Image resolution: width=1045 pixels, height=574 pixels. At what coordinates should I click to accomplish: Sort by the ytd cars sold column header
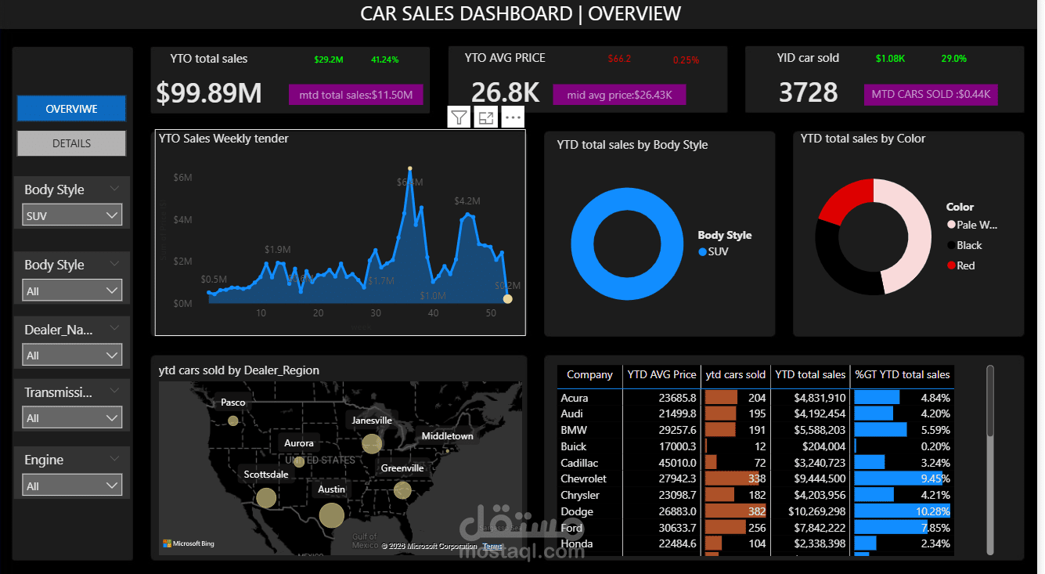(736, 375)
